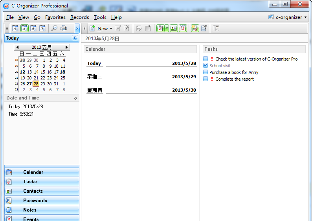Image resolution: width=312 pixels, height=221 pixels.
Task: Open the Events section in sidebar
Action: point(42,218)
